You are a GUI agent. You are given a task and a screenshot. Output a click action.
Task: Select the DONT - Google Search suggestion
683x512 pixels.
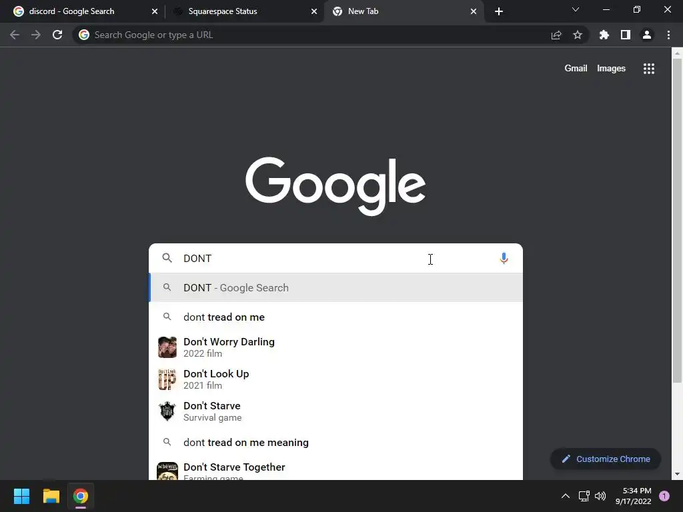335,287
